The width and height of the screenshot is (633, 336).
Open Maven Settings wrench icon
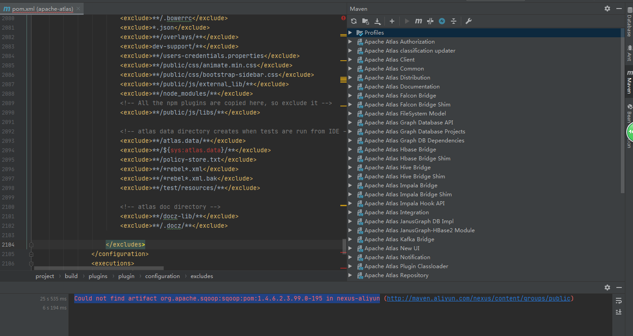point(468,21)
